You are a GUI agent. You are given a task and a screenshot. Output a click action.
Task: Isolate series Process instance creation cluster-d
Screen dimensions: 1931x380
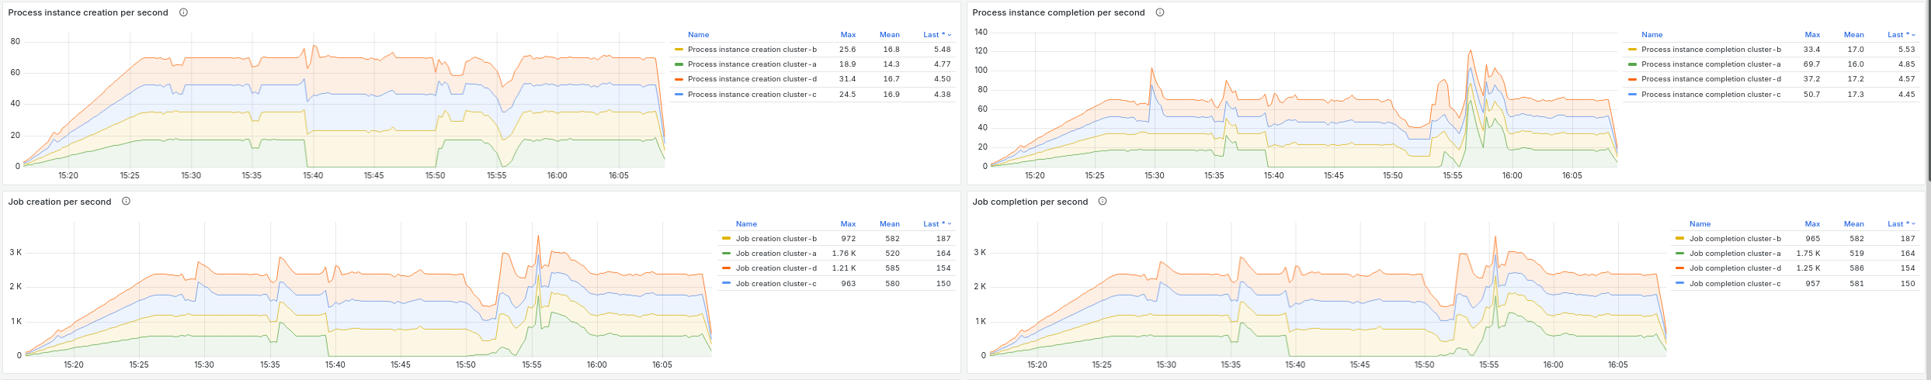(752, 79)
